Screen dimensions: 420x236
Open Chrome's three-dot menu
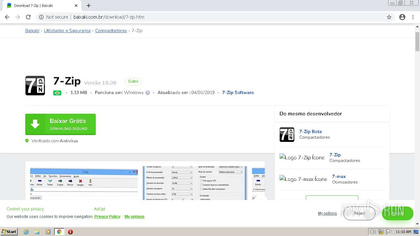click(413, 17)
